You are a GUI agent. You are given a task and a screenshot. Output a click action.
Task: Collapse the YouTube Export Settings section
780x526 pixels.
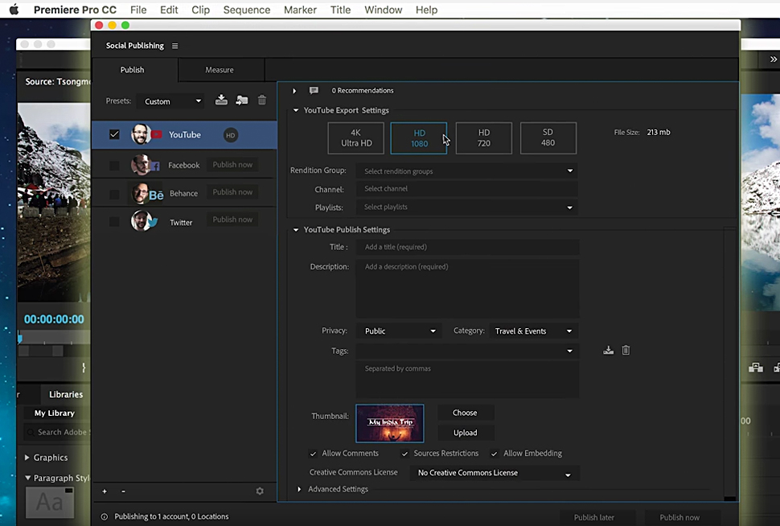coord(295,110)
